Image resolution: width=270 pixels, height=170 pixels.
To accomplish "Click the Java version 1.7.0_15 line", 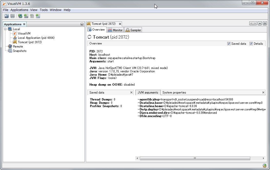I will (x=122, y=71).
